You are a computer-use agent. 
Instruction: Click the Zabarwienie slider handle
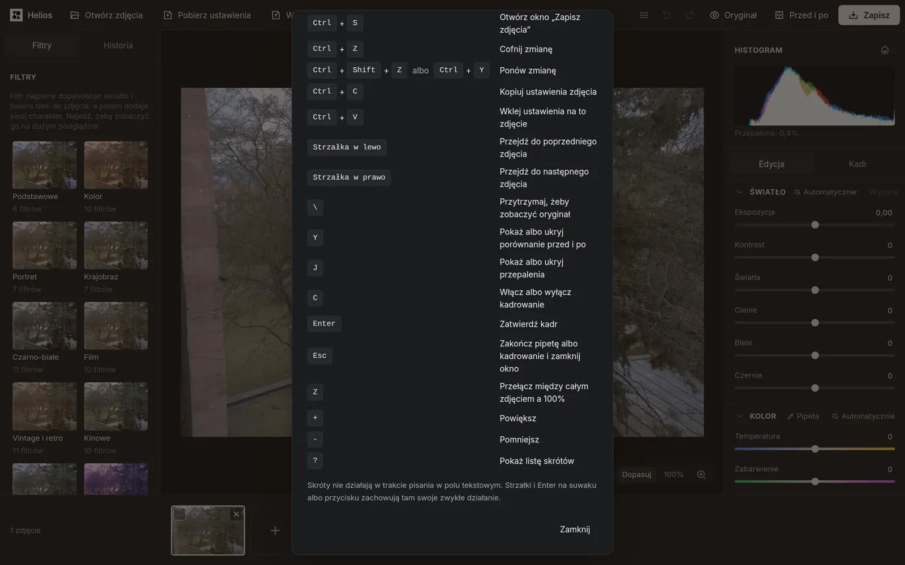coord(815,482)
